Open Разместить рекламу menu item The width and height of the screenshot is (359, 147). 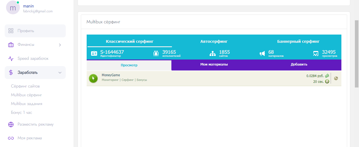click(x=35, y=125)
